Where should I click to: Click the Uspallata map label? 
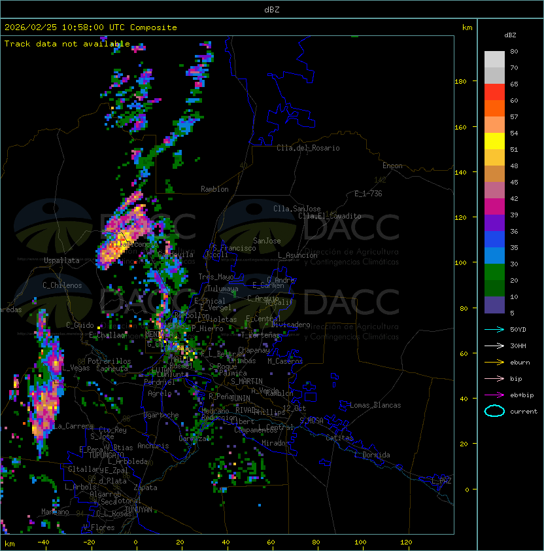coord(61,260)
